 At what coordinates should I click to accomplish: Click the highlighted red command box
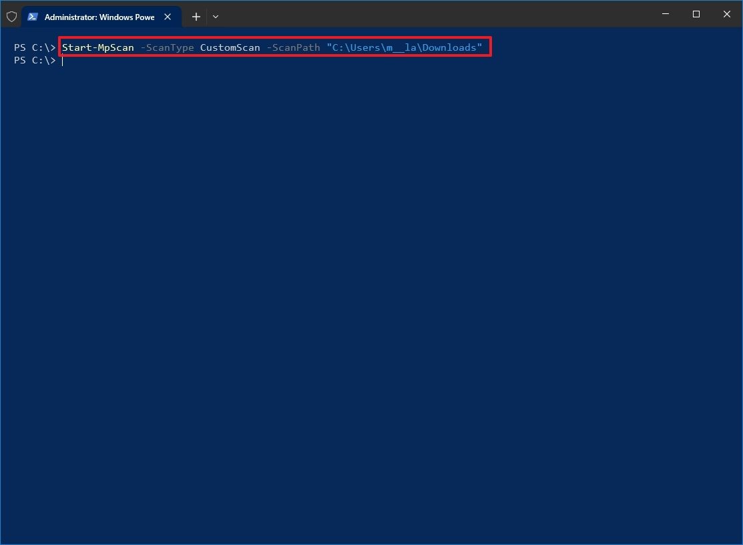tap(275, 47)
